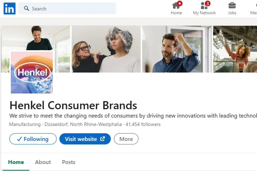The width and height of the screenshot is (257, 171).
Task: Click the LinkedIn logo icon
Action: tap(10, 8)
